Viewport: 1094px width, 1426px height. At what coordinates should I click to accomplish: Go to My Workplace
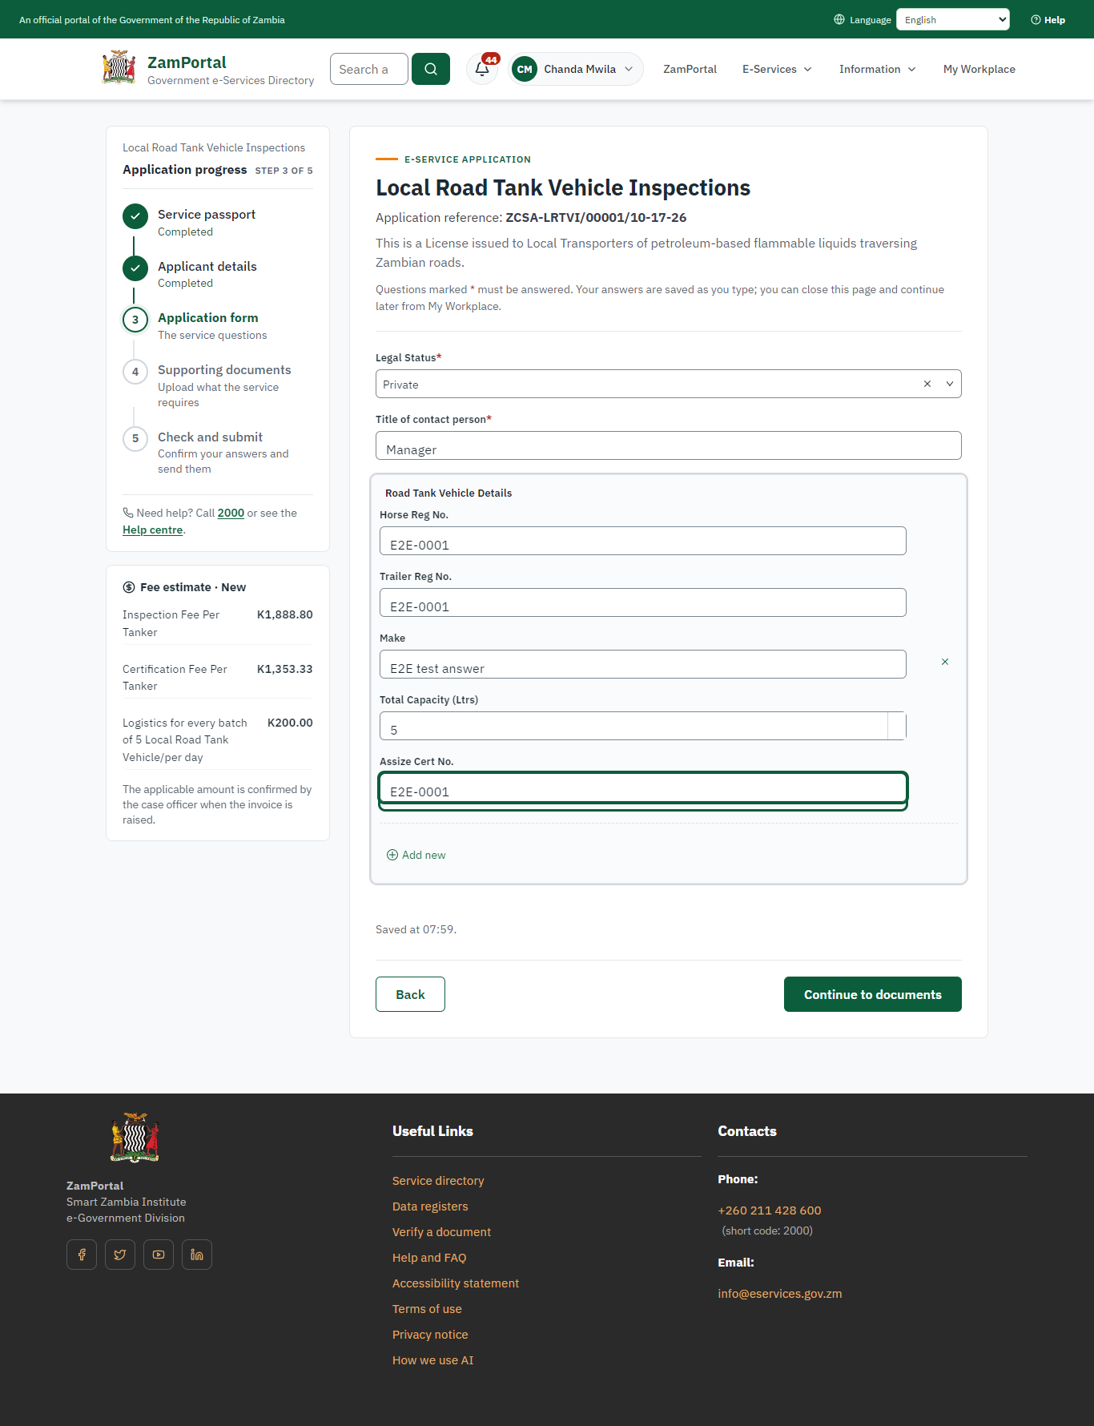(x=979, y=70)
